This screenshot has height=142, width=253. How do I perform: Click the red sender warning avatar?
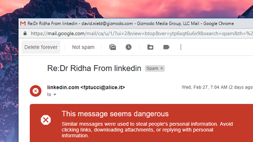pyautogui.click(x=35, y=91)
